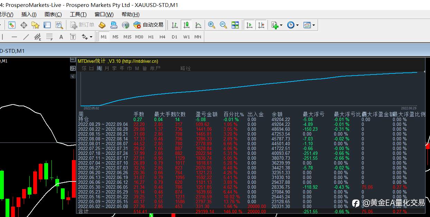Click the zoom out magnifier icon
430x217 pixels.
click(x=223, y=25)
